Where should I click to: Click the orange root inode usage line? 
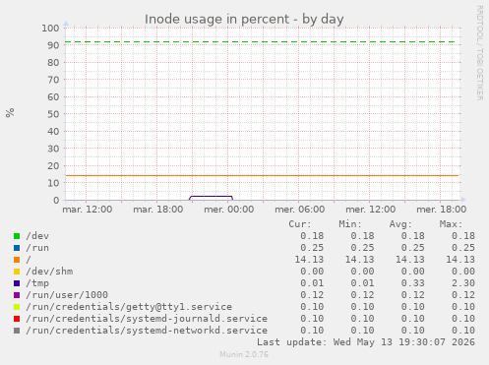click(262, 175)
